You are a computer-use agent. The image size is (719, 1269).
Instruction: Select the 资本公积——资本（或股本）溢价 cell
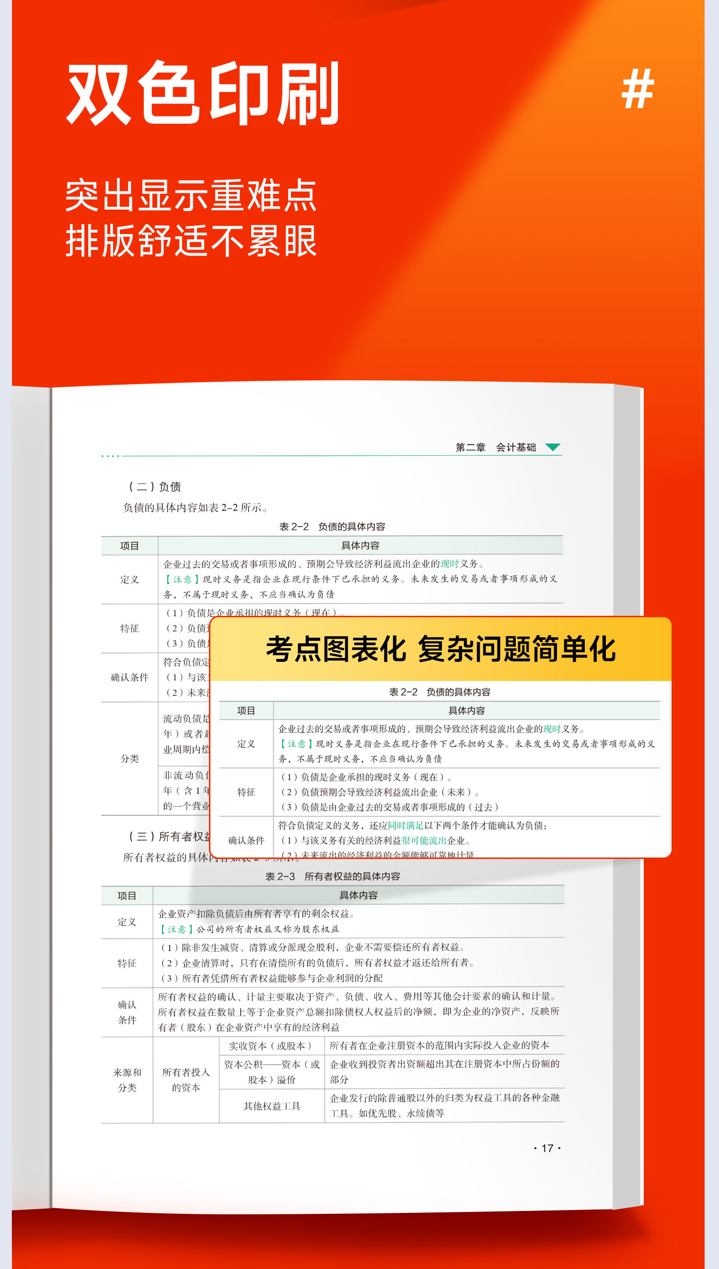(x=272, y=1072)
